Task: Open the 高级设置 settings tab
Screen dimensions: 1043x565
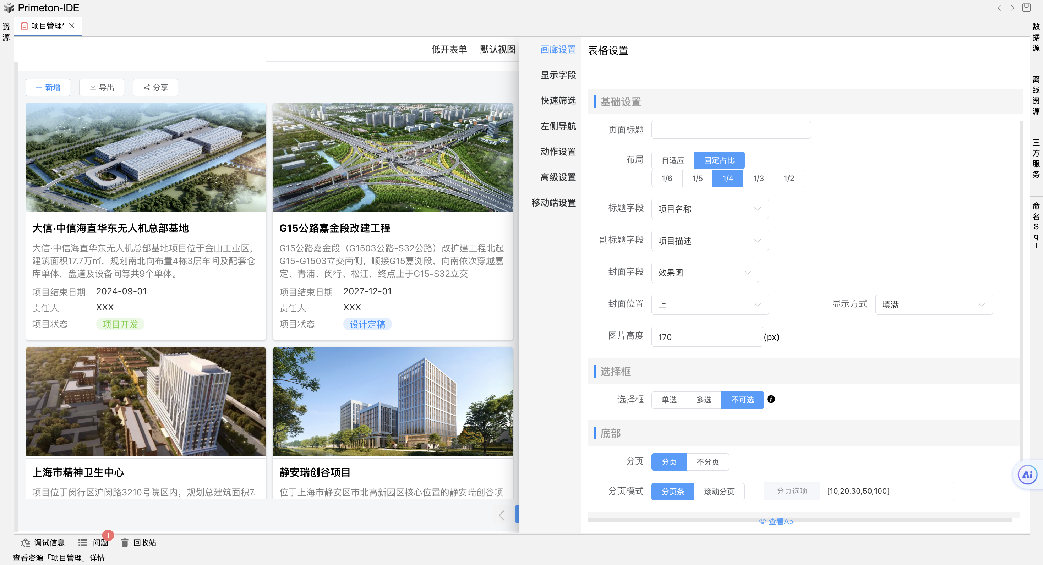Action: (558, 177)
